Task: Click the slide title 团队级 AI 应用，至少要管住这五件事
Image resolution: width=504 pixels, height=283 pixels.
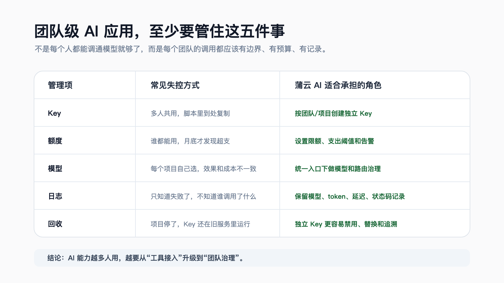Action: click(x=160, y=31)
